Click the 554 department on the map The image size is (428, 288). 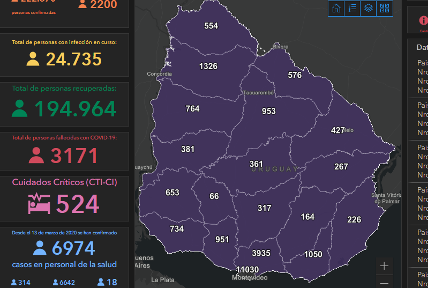tap(211, 26)
